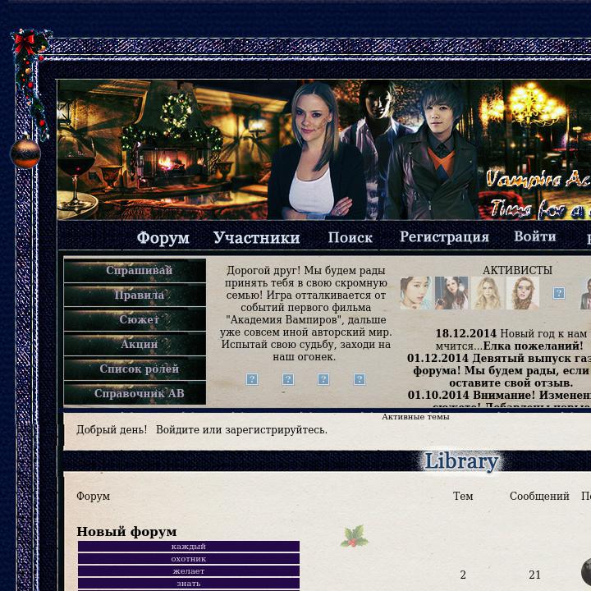The height and width of the screenshot is (591, 591).
Task: Open second activist avatar, brunette in red
Action: pyautogui.click(x=451, y=293)
